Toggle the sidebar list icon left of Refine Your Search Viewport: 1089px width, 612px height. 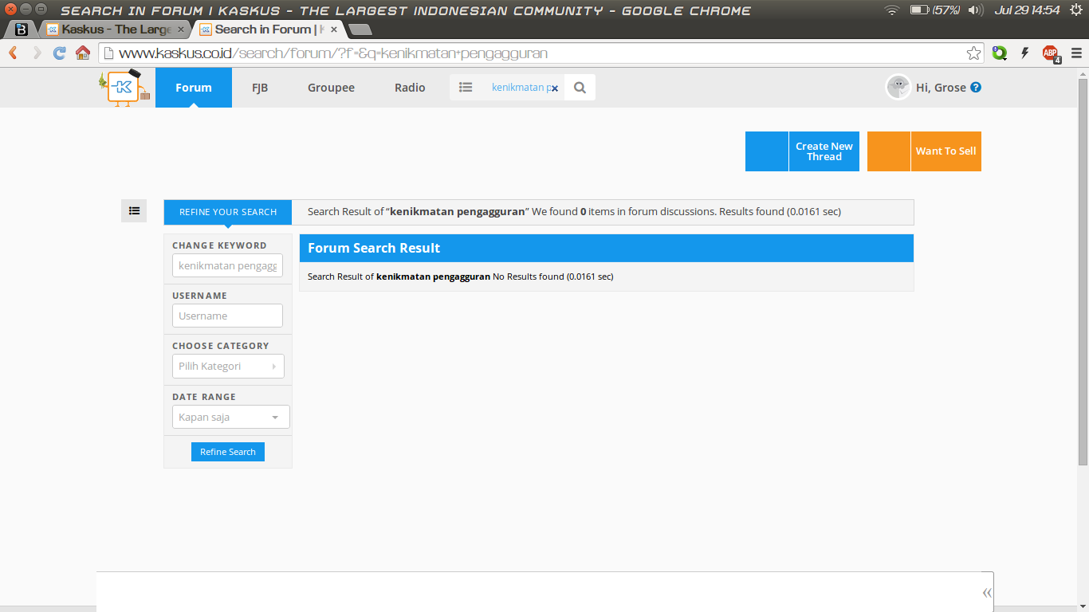tap(134, 211)
